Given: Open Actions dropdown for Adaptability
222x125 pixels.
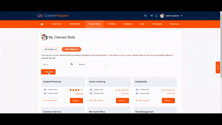Looking at the screenshot, I should (x=168, y=101).
